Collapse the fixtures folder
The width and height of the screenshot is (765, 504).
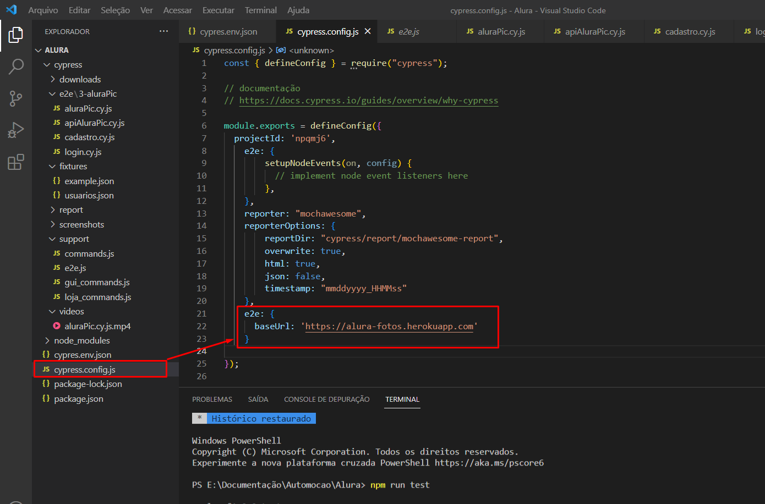[53, 167]
